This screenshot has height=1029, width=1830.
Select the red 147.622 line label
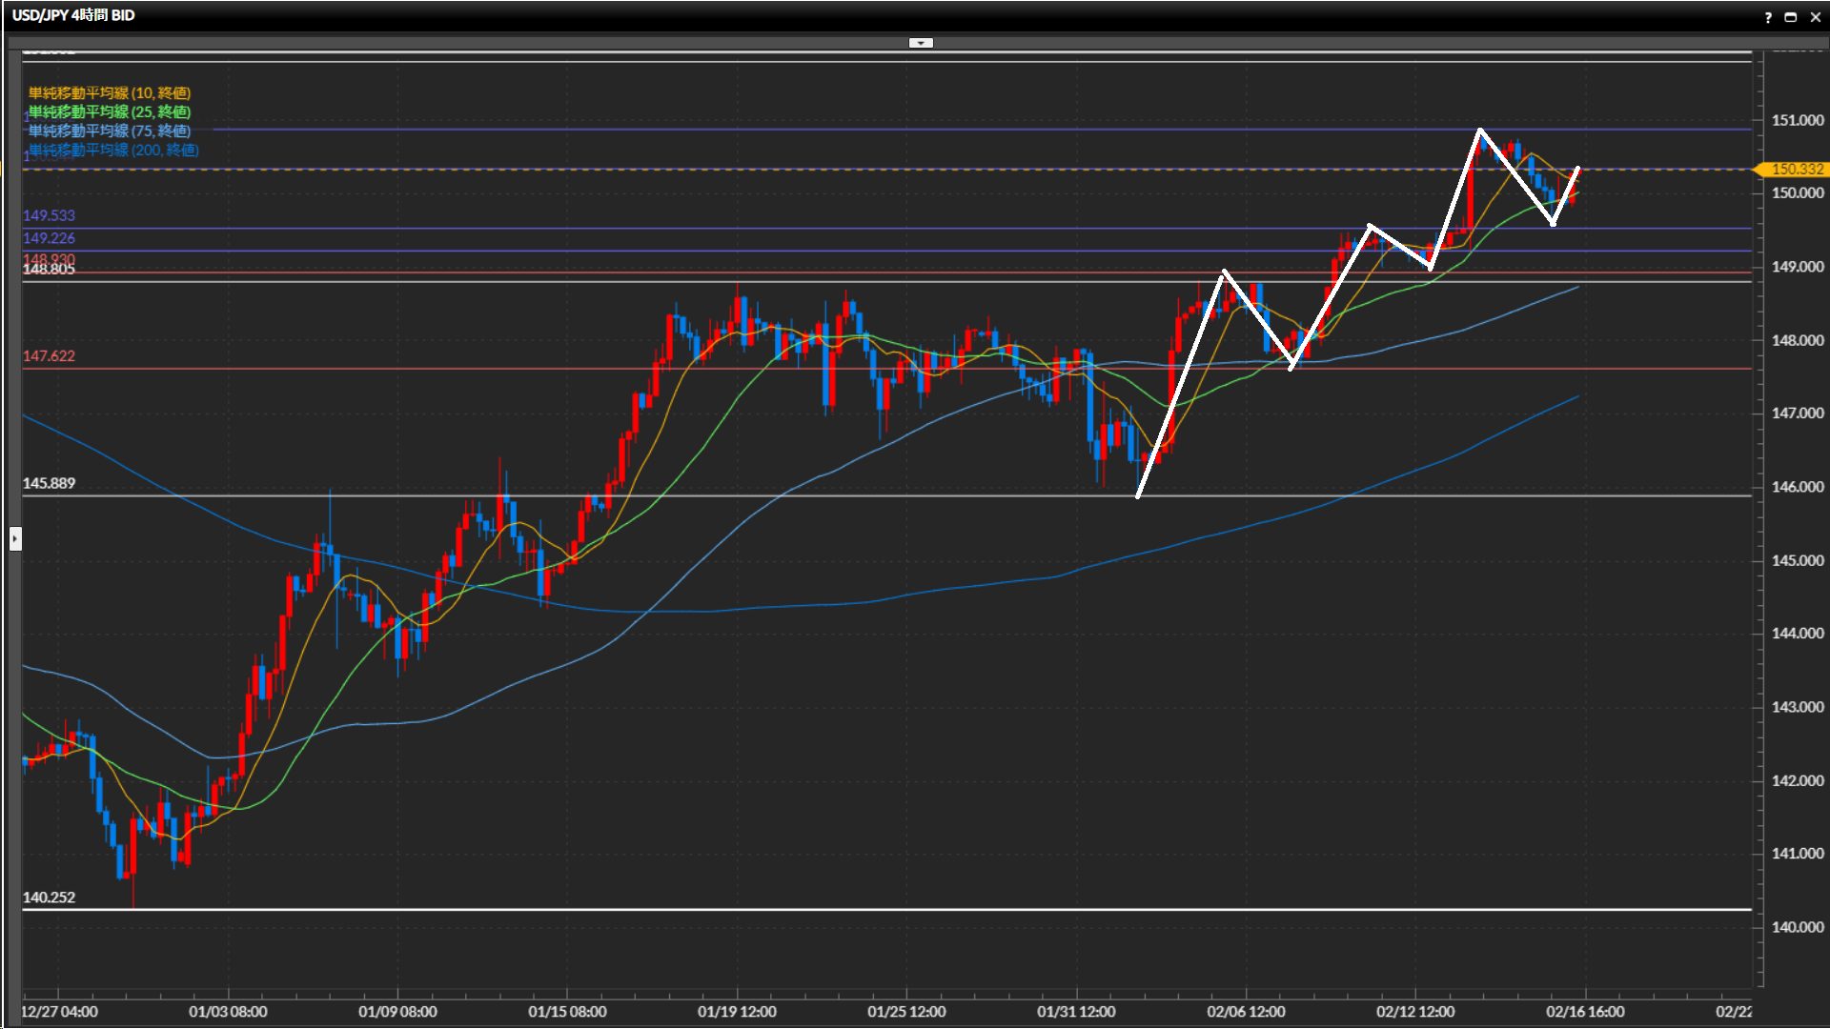49,355
